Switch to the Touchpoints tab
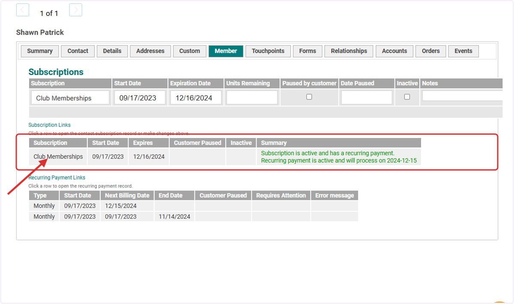Image resolution: width=514 pixels, height=304 pixels. click(x=268, y=51)
